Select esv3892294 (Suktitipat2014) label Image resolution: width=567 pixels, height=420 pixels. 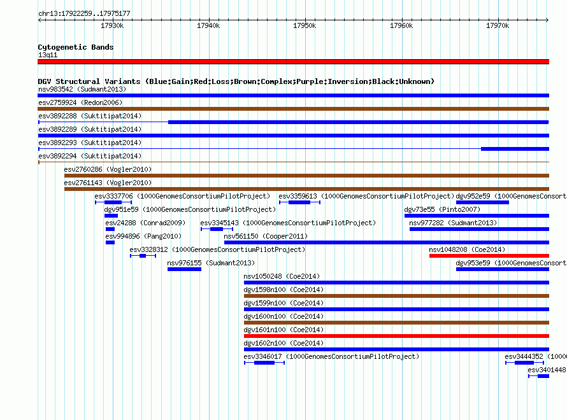[x=90, y=156]
